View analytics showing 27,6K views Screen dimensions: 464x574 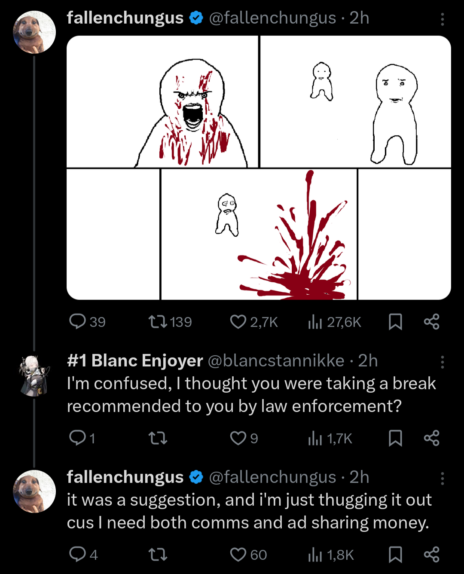pyautogui.click(x=315, y=321)
